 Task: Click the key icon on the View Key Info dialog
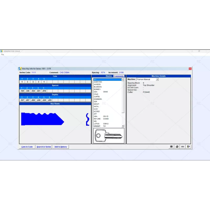(x=19, y=69)
